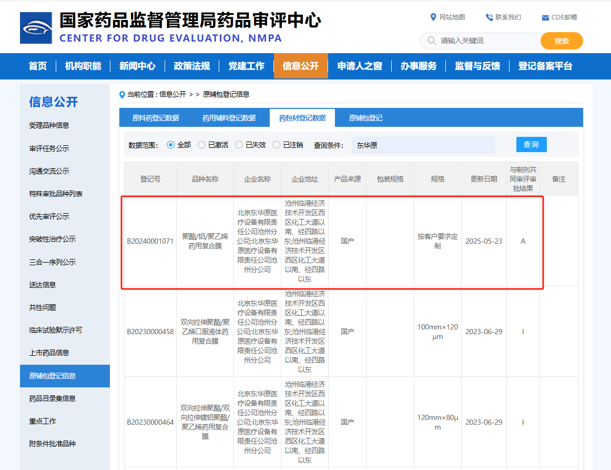This screenshot has width=611, height=470.
Task: Click the 查询条件 input field
Action: (423, 145)
